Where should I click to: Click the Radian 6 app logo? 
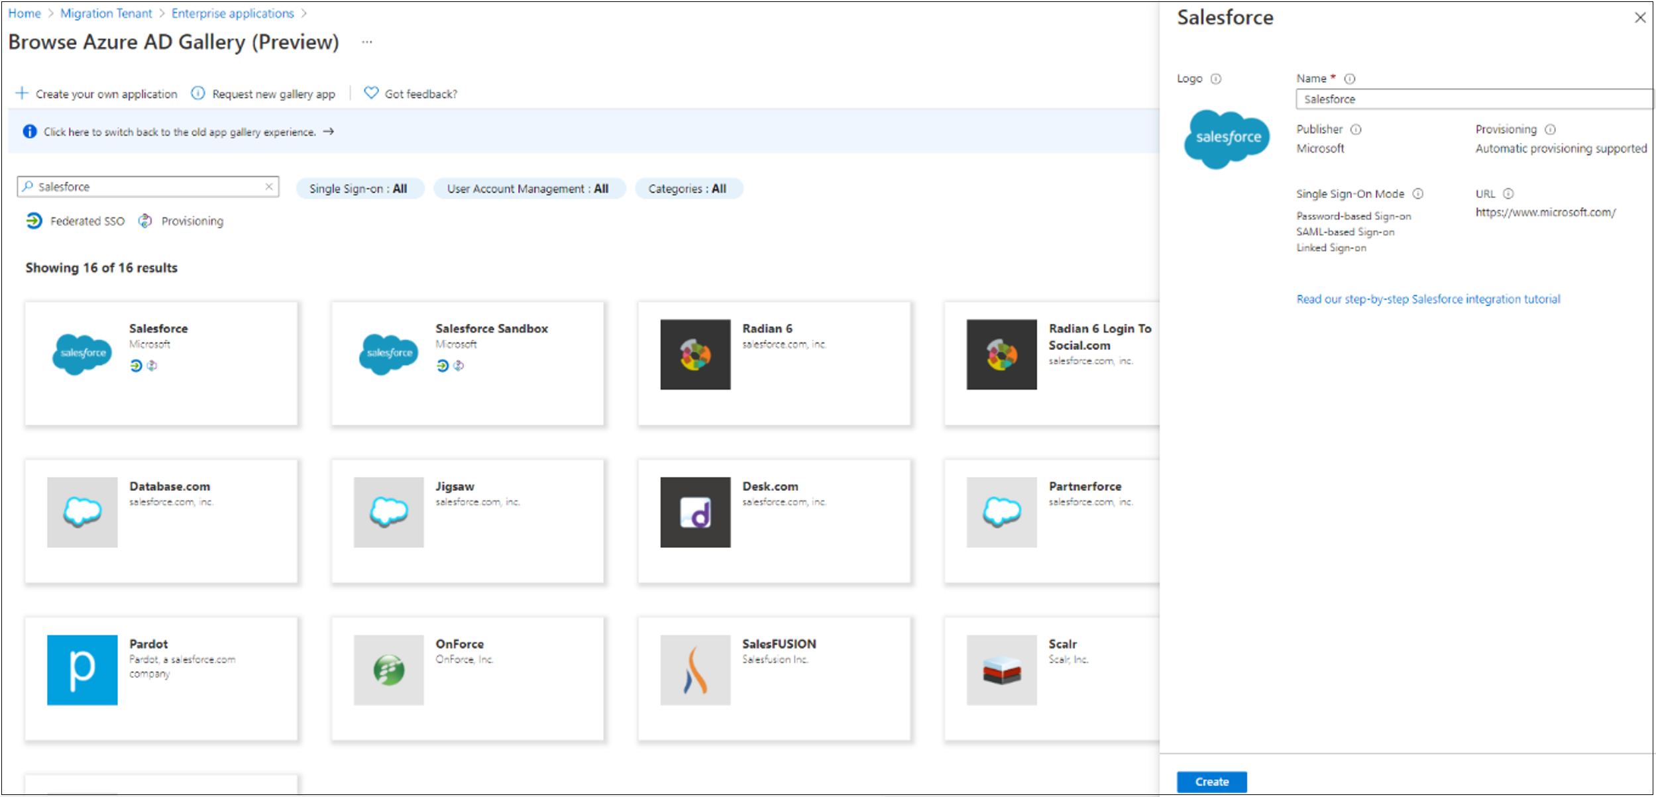(695, 354)
